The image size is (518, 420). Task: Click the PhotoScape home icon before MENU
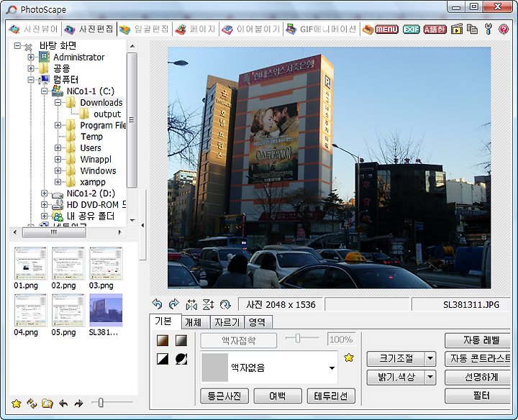(368, 29)
